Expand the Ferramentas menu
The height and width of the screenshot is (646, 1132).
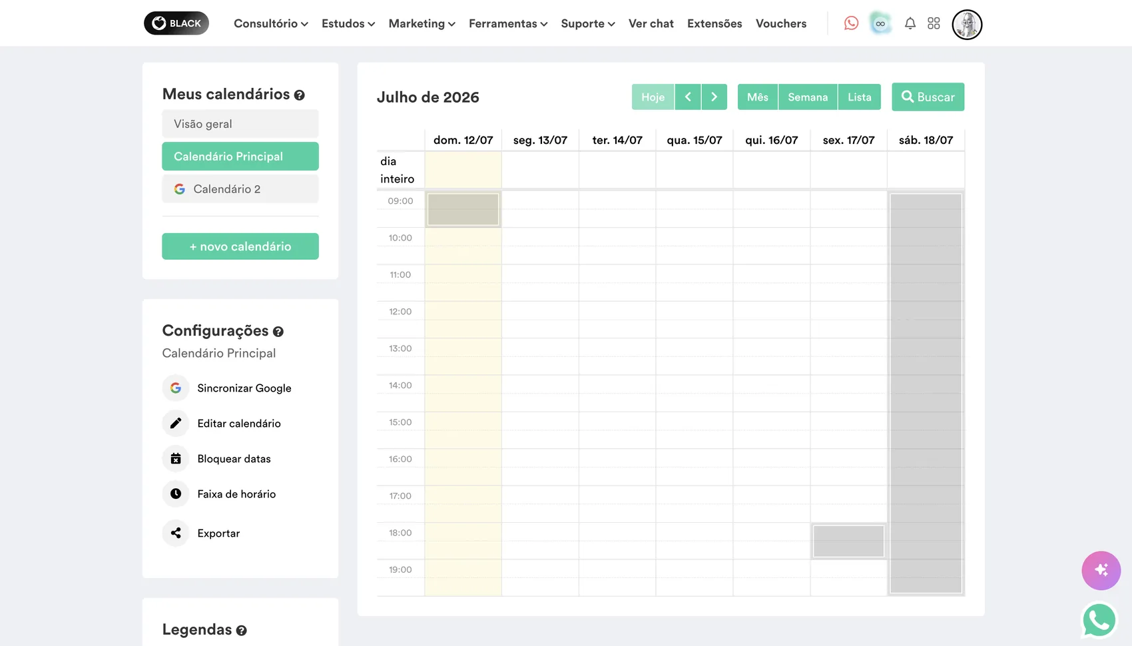pyautogui.click(x=508, y=23)
